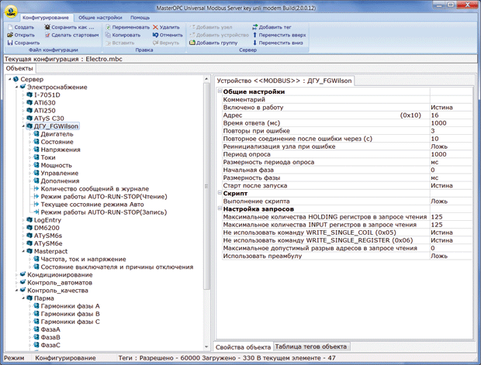Click the I-7051D device icon
Image resolution: width=481 pixels, height=365 pixels.
point(29,95)
